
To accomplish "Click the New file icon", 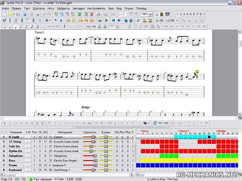I will click(x=4, y=14).
